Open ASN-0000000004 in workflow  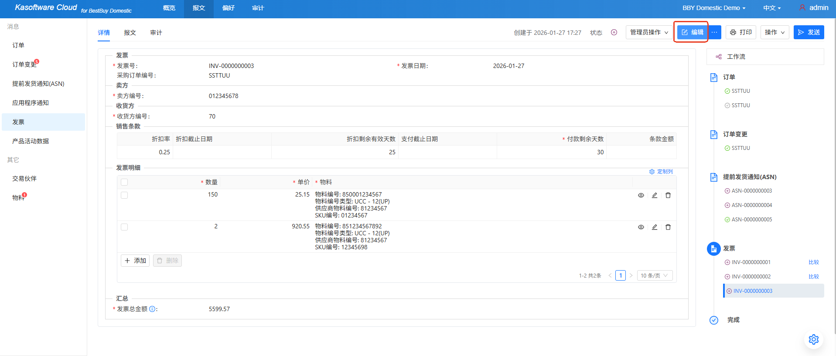(748, 205)
